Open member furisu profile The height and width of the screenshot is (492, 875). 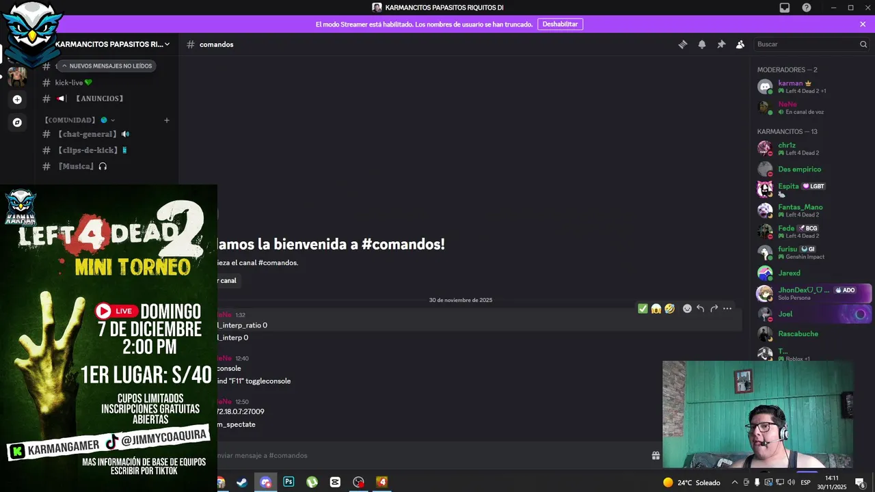coord(812,252)
